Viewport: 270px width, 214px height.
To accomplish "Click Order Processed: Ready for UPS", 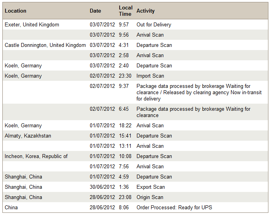I will point(174,207).
